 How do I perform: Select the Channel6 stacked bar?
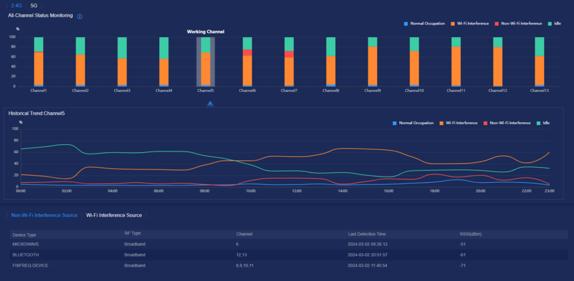click(x=247, y=62)
